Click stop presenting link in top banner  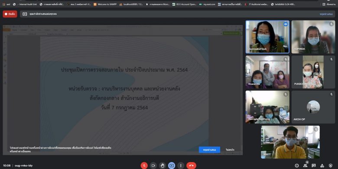click(x=326, y=14)
